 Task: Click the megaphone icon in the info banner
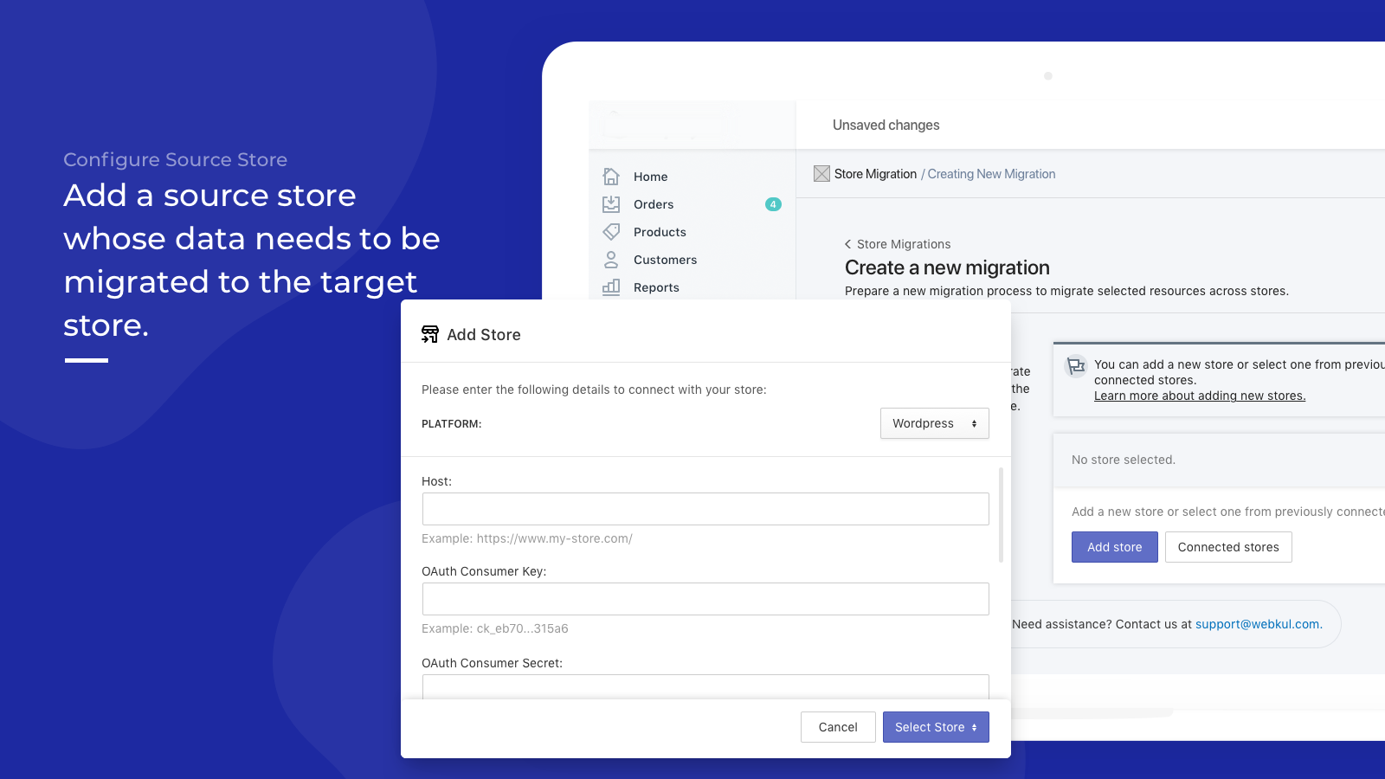click(1076, 367)
